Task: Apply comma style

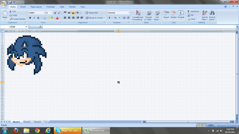Action: coord(119,18)
